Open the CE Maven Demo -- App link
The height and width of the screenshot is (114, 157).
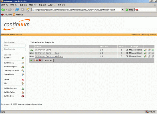[x=47, y=53]
